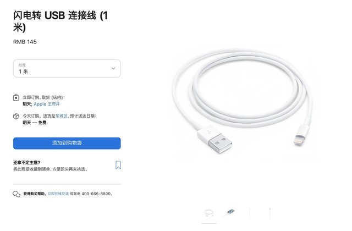The width and height of the screenshot is (352, 231).
Task: Click the 闪电转 USB 连接线 product title
Action: click(61, 21)
